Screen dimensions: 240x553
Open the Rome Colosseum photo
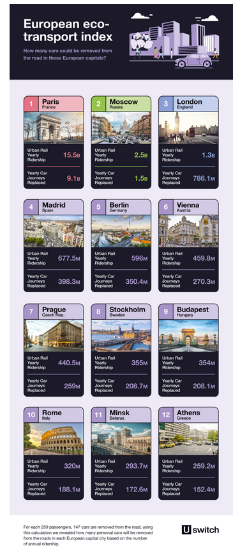pyautogui.click(x=54, y=439)
